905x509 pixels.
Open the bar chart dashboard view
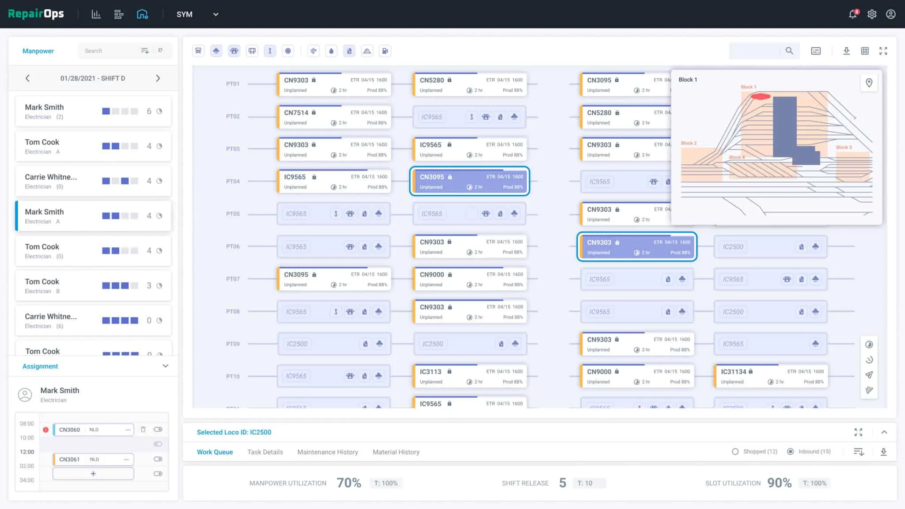pyautogui.click(x=96, y=14)
